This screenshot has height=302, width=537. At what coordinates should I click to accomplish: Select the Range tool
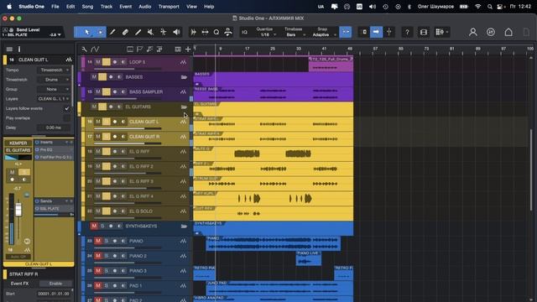click(x=100, y=32)
